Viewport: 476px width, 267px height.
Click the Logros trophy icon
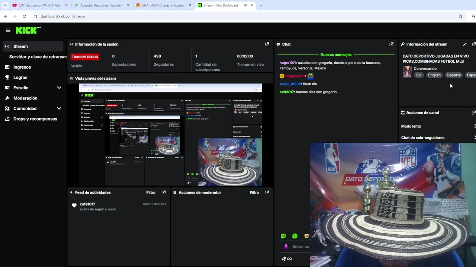click(7, 78)
